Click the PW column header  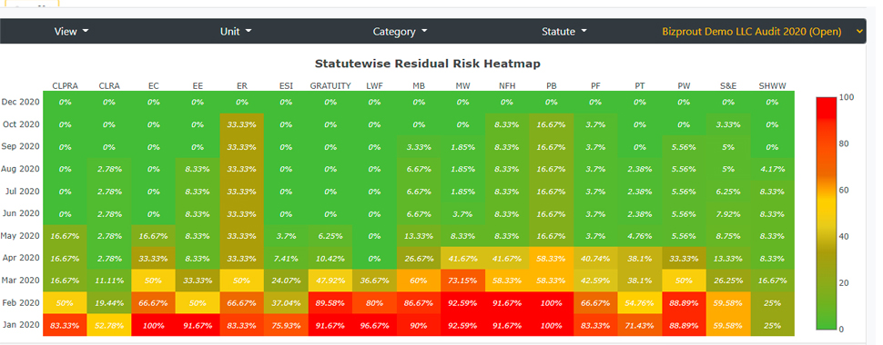(685, 86)
